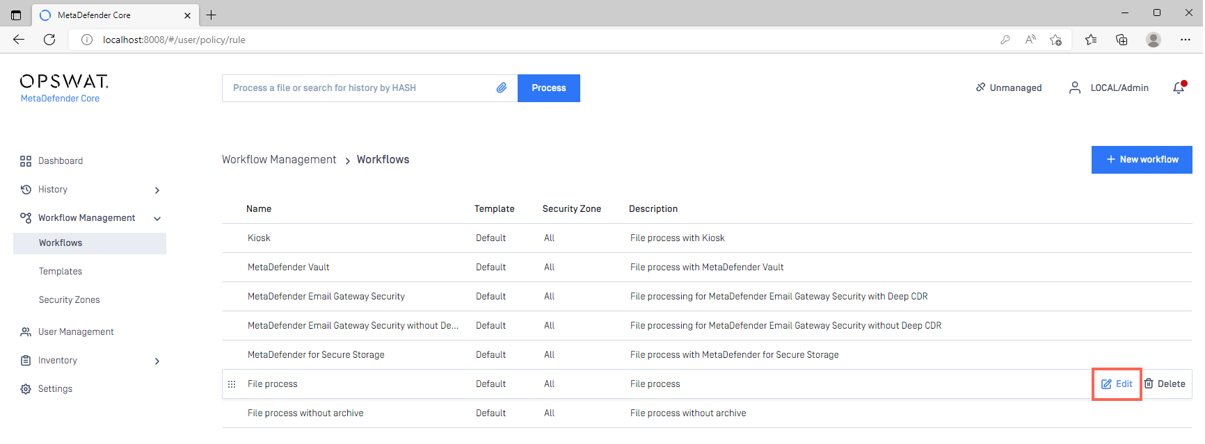Click the Inventory clipboard icon
The image size is (1205, 444).
click(26, 361)
